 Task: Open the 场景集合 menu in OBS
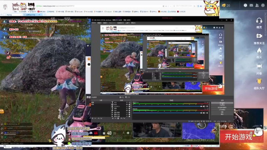coord(120,23)
